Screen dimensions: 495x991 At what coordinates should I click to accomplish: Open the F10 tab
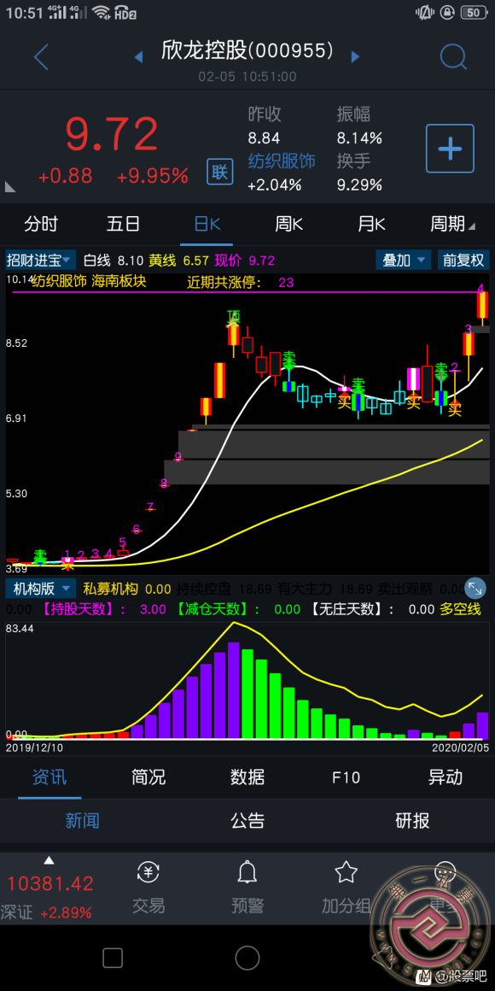coord(346,777)
